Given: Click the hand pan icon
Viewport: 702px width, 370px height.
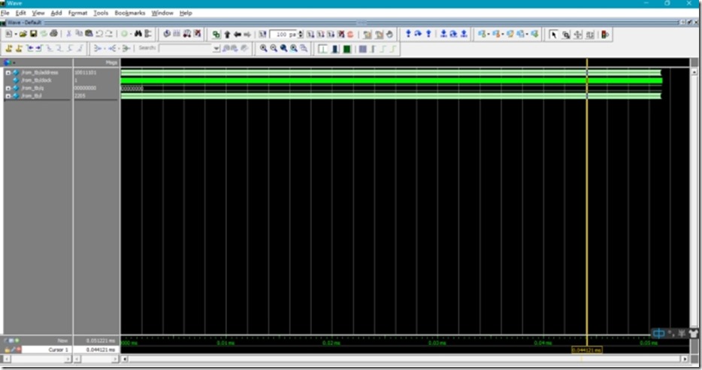Looking at the screenshot, I should point(389,35).
